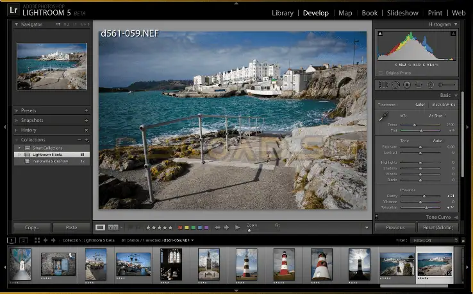The height and width of the screenshot is (294, 473).
Task: Click the Lr application logo
Action: 13,10
